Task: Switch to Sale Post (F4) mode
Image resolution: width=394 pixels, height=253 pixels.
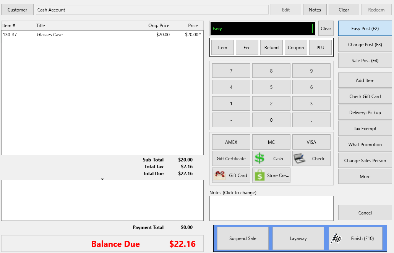Action: tap(365, 61)
